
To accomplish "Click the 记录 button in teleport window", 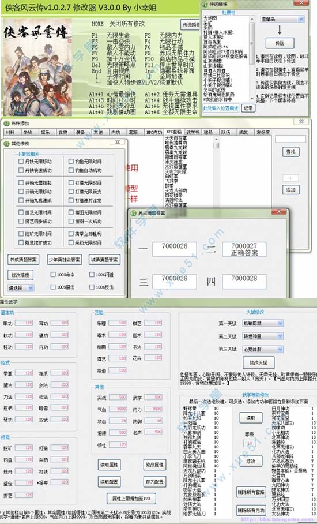I will pos(248,108).
